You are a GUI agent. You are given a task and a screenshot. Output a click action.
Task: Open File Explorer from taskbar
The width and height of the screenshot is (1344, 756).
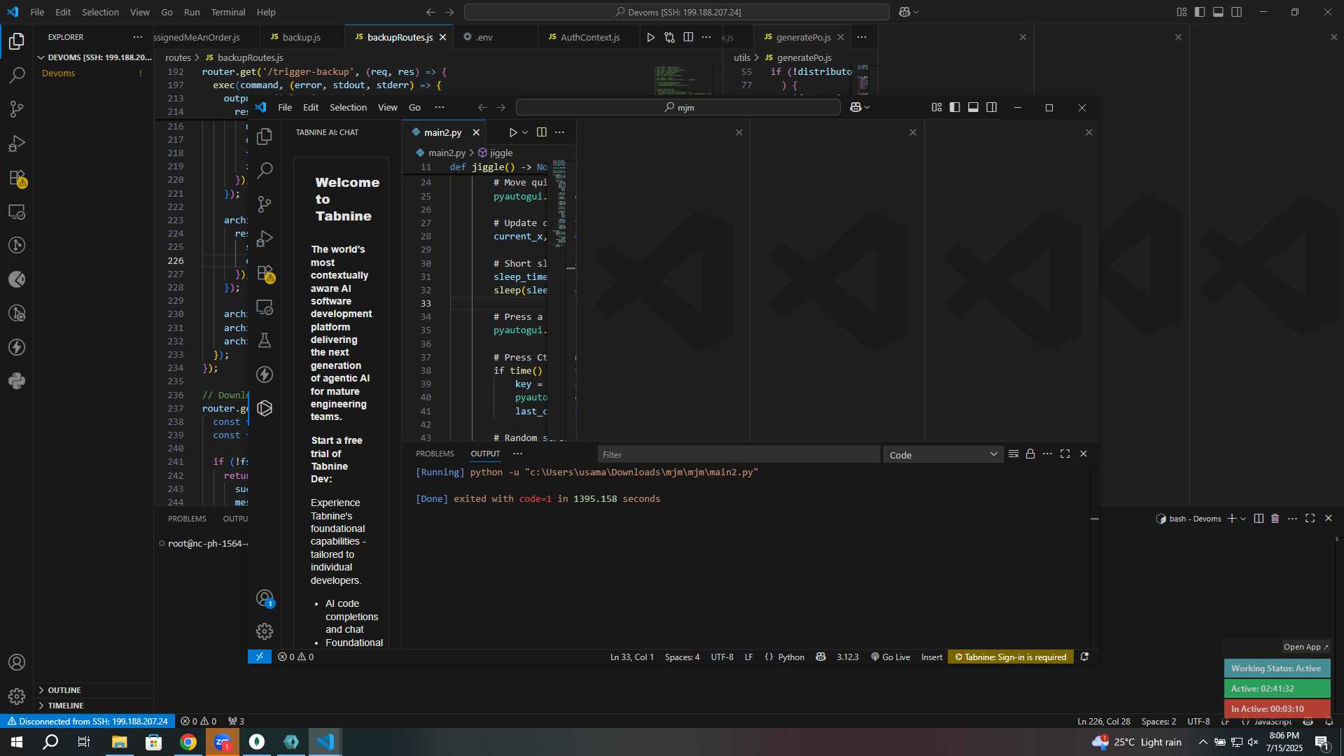(x=119, y=742)
